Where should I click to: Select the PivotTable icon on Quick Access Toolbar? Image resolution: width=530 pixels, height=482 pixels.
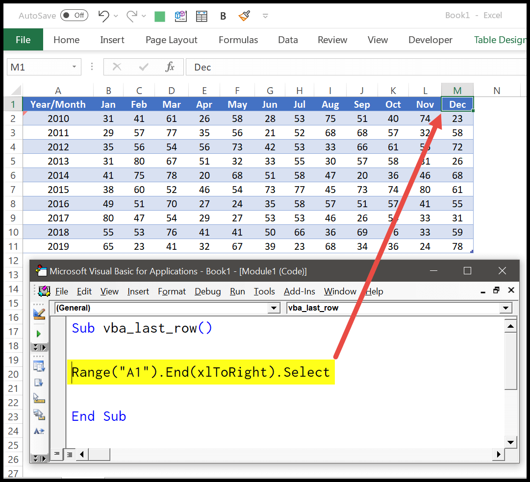click(180, 16)
